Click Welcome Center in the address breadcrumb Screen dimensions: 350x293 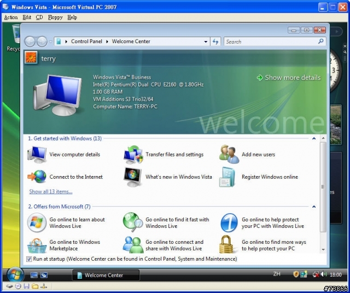pos(131,42)
